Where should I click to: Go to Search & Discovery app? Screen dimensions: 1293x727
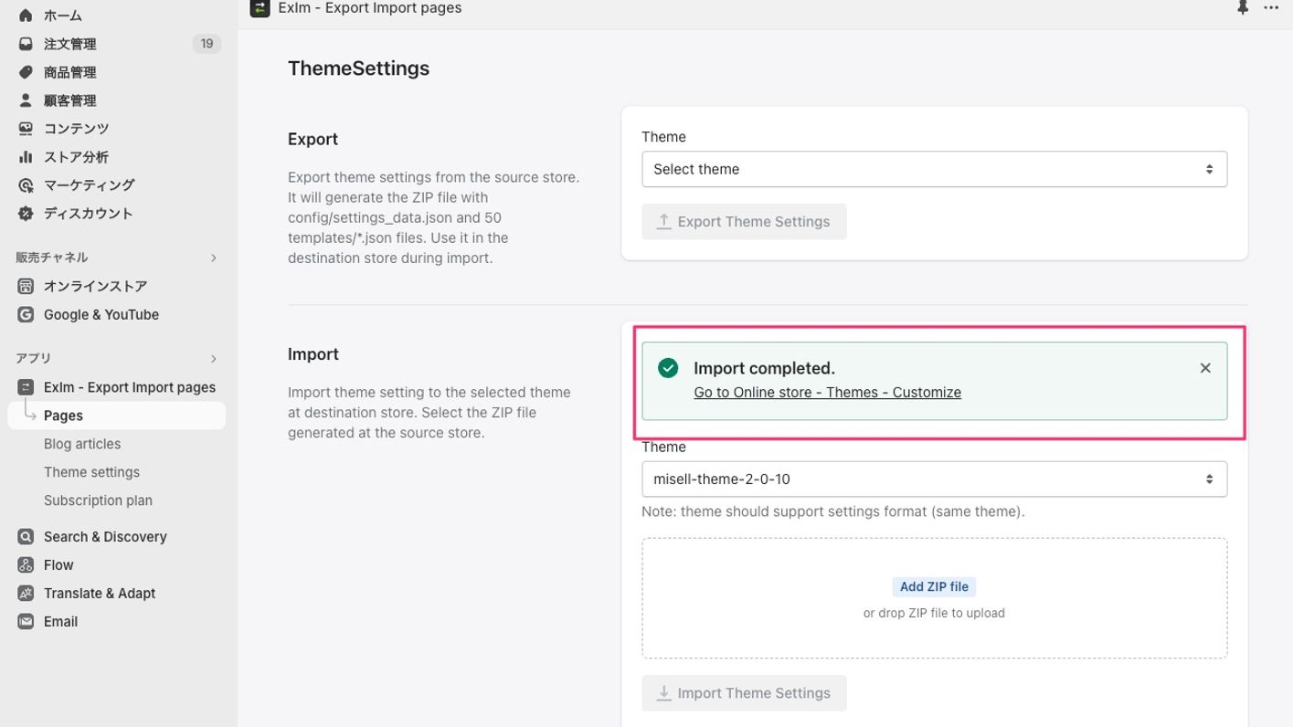[x=105, y=537]
